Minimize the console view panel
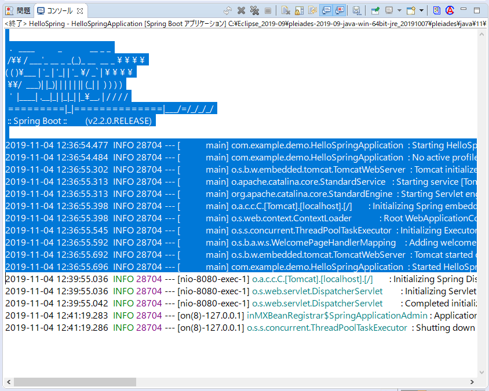The width and height of the screenshot is (489, 391). tap(464, 9)
